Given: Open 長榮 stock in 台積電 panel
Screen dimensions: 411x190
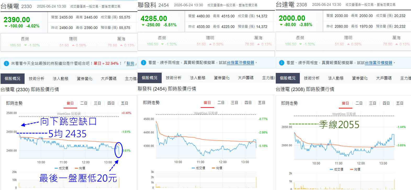Looking at the screenshot, I should click(x=25, y=39).
